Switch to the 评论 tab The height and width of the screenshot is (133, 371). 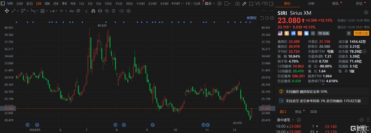[359, 4]
